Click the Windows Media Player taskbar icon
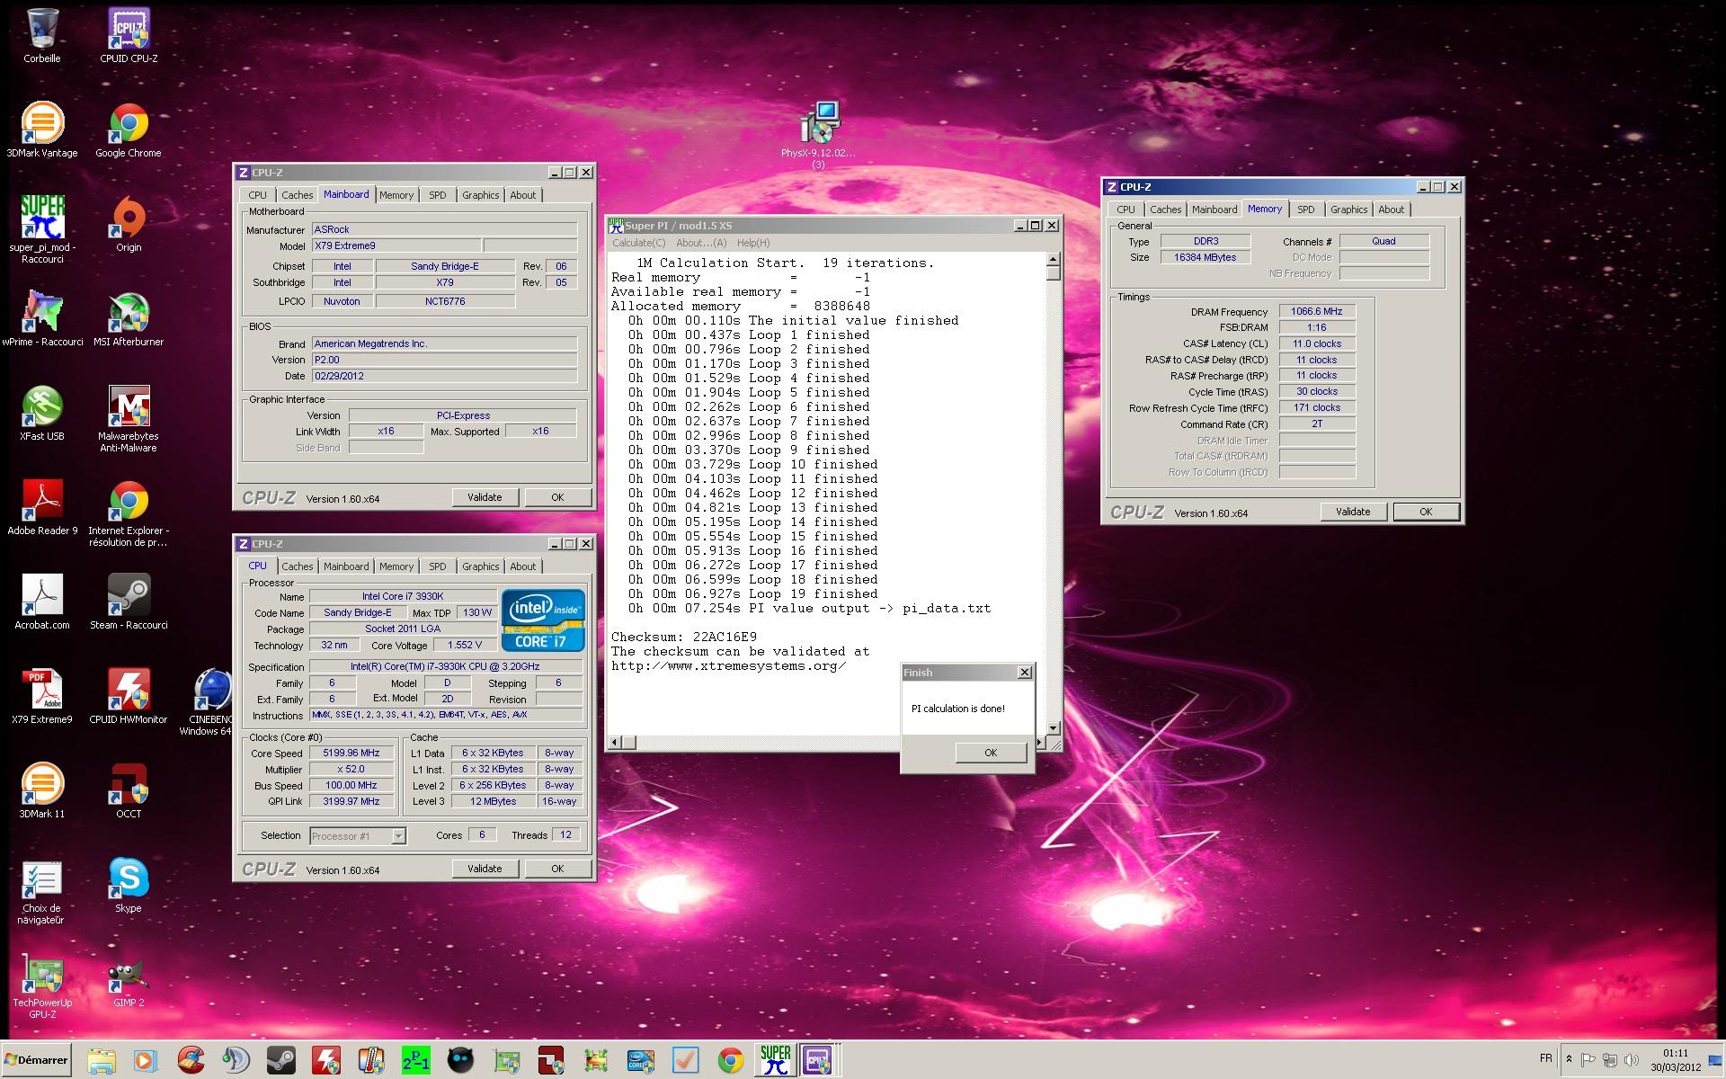 pyautogui.click(x=145, y=1060)
